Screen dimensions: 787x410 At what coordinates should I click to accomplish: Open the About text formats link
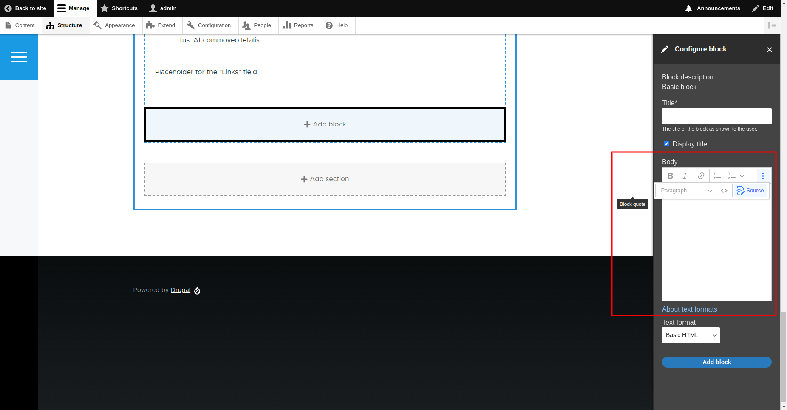689,309
